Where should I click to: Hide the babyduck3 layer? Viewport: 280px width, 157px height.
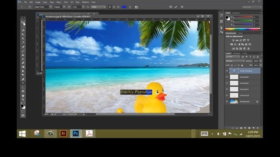click(227, 77)
